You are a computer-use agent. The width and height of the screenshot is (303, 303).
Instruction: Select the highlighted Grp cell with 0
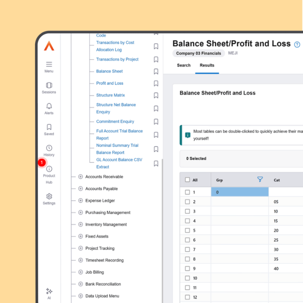tap(240, 192)
